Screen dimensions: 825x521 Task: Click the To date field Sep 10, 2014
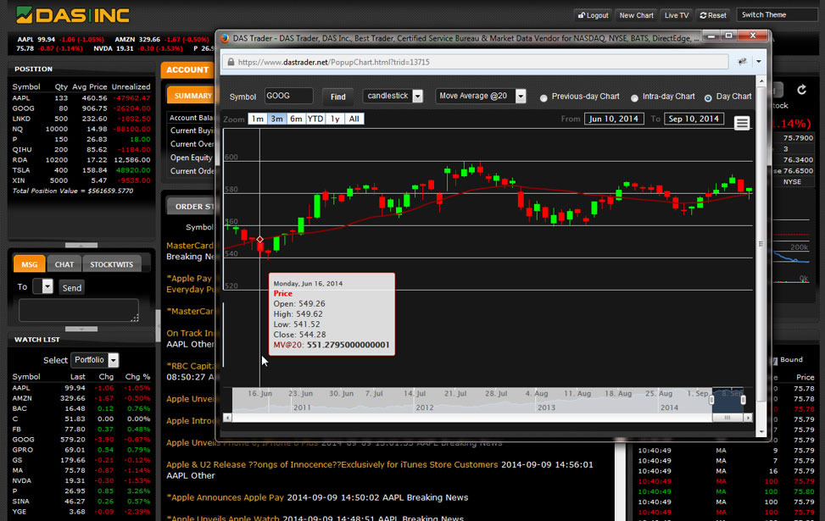click(x=694, y=119)
